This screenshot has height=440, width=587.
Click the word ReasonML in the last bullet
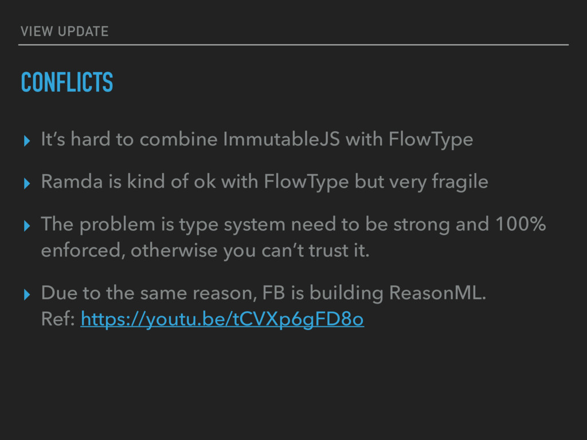click(x=437, y=292)
